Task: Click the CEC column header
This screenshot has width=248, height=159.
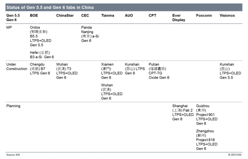Action: click(85, 16)
